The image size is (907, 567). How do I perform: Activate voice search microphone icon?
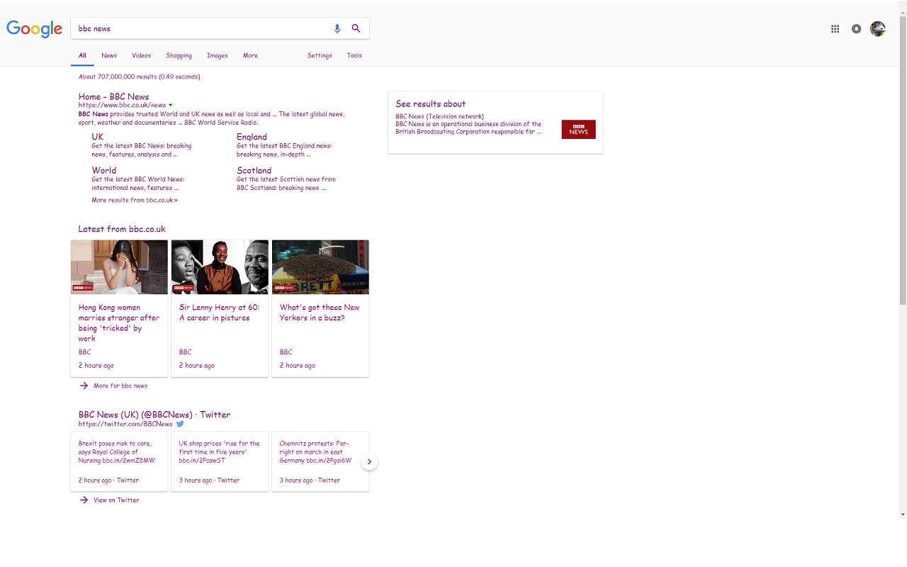(337, 28)
